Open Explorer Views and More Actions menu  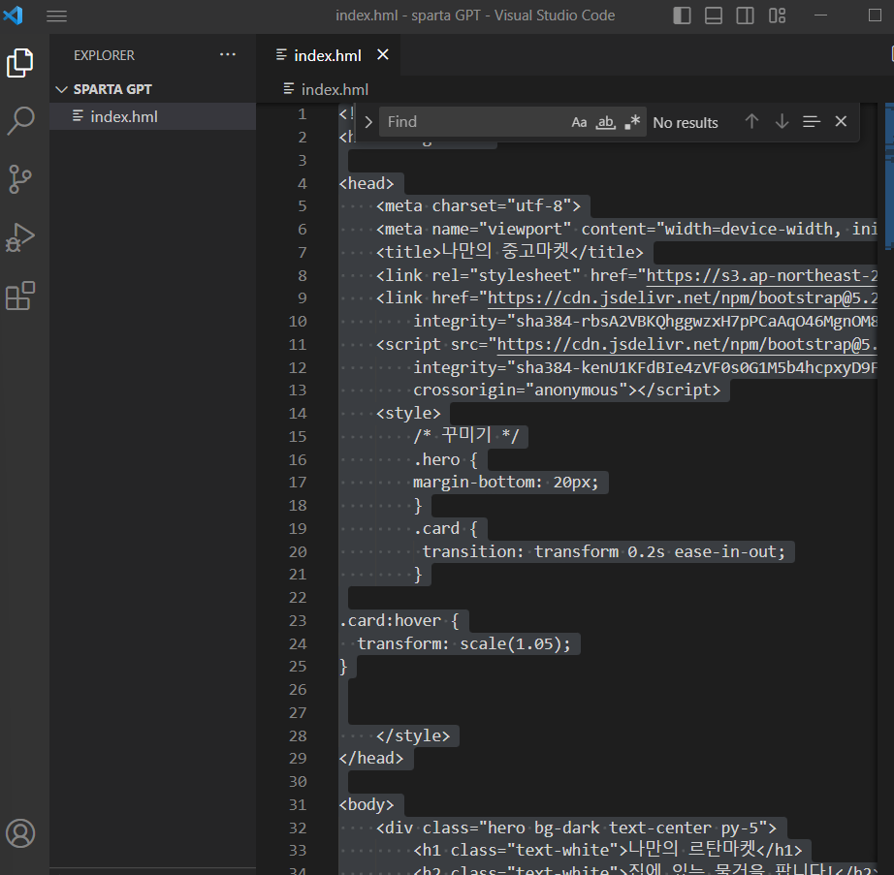point(228,54)
